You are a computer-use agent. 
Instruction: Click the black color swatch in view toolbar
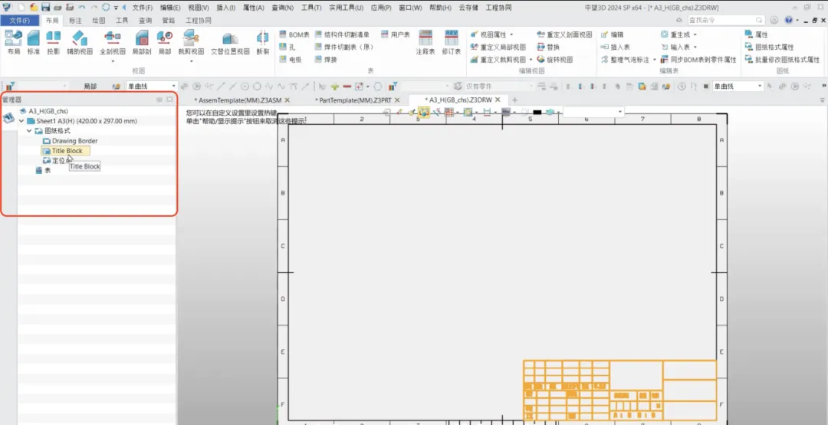pyautogui.click(x=537, y=113)
